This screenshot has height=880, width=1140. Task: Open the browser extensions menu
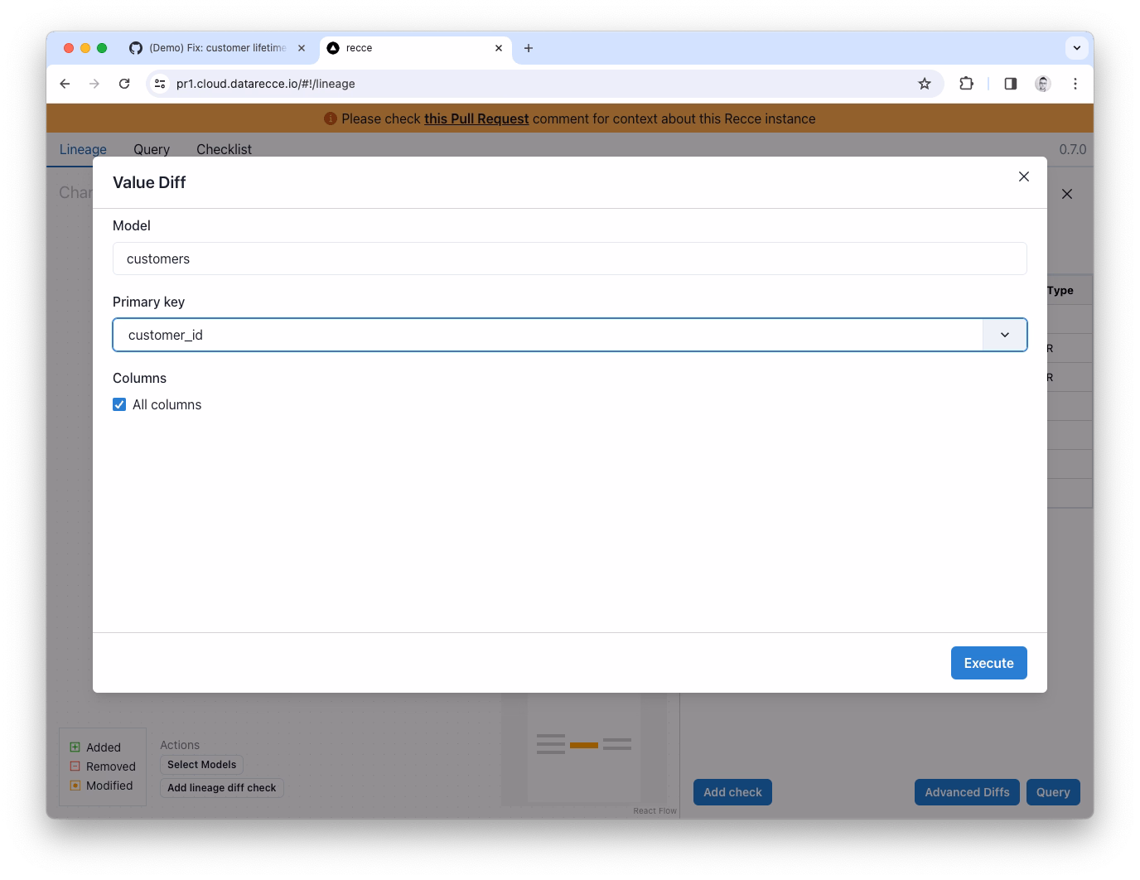[x=966, y=84]
